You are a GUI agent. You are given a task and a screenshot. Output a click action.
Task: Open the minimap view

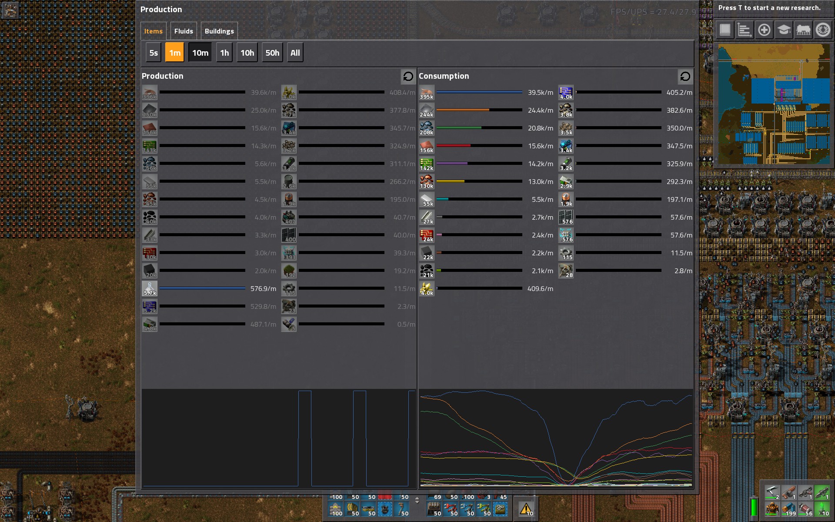click(x=773, y=104)
